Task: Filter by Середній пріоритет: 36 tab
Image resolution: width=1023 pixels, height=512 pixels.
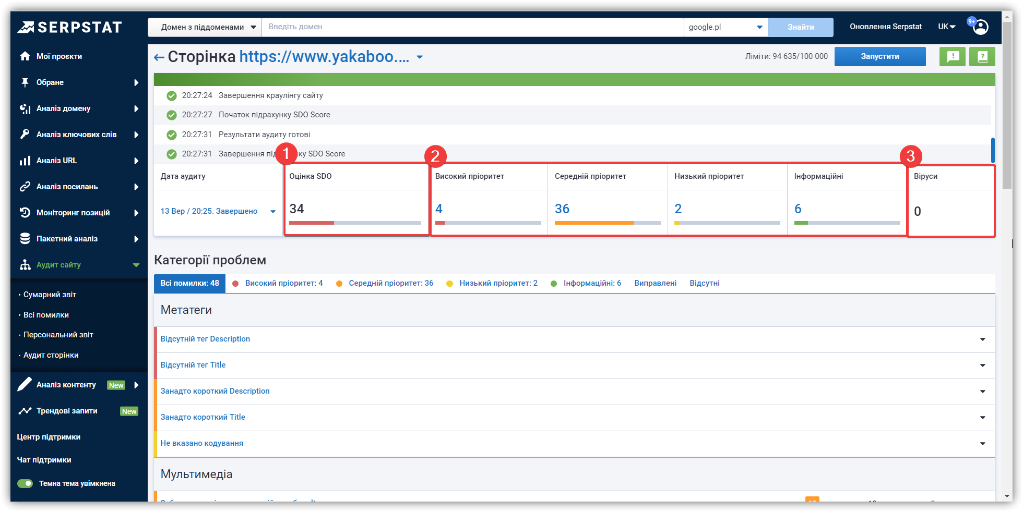Action: [385, 283]
